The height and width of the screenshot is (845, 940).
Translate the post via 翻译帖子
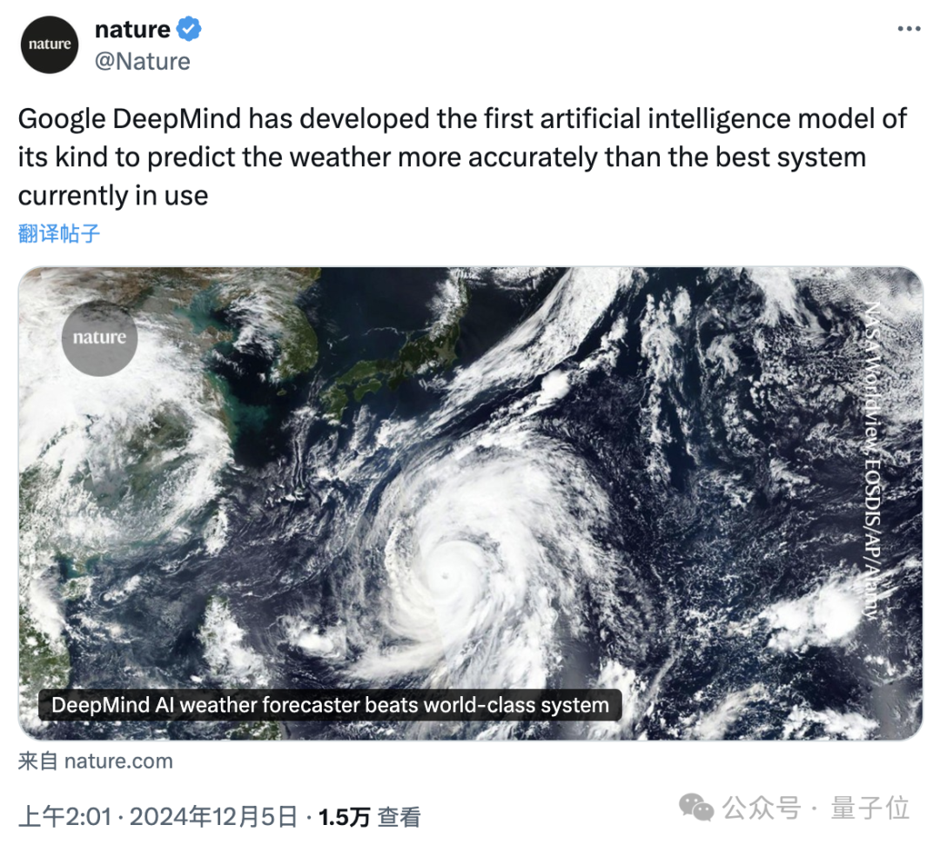point(59,232)
